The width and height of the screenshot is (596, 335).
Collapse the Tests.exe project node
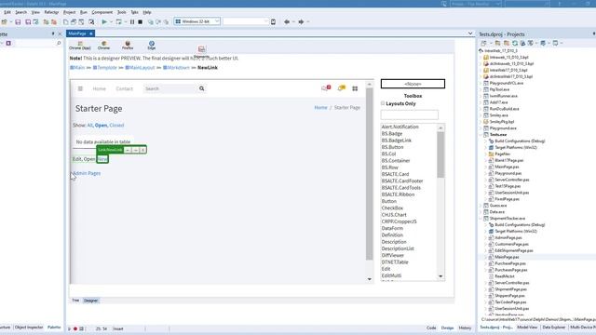click(481, 134)
